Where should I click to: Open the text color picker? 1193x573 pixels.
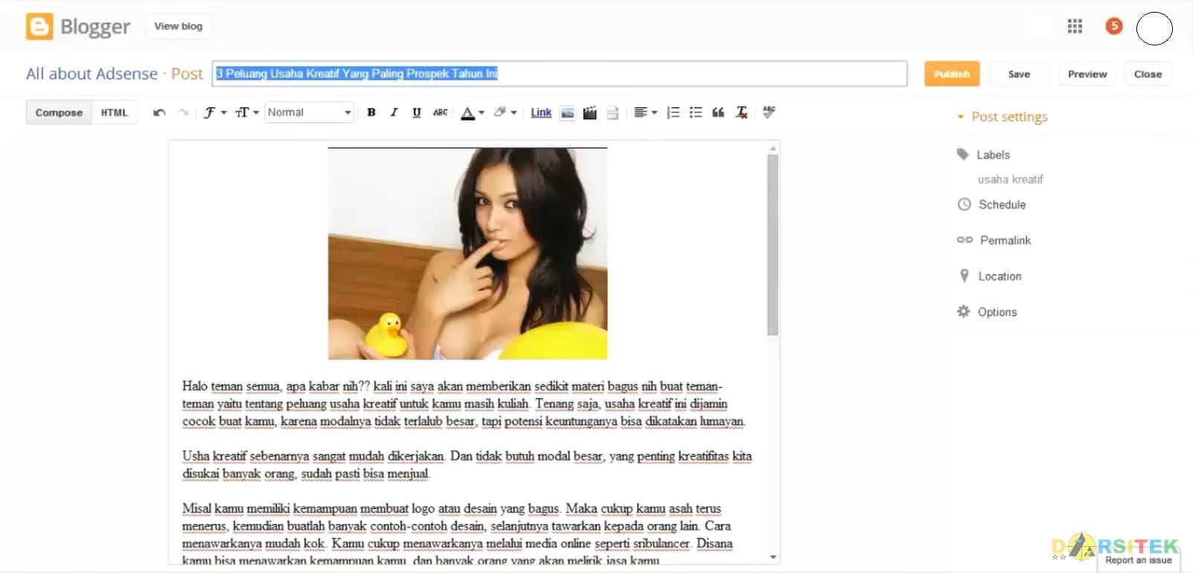point(473,112)
